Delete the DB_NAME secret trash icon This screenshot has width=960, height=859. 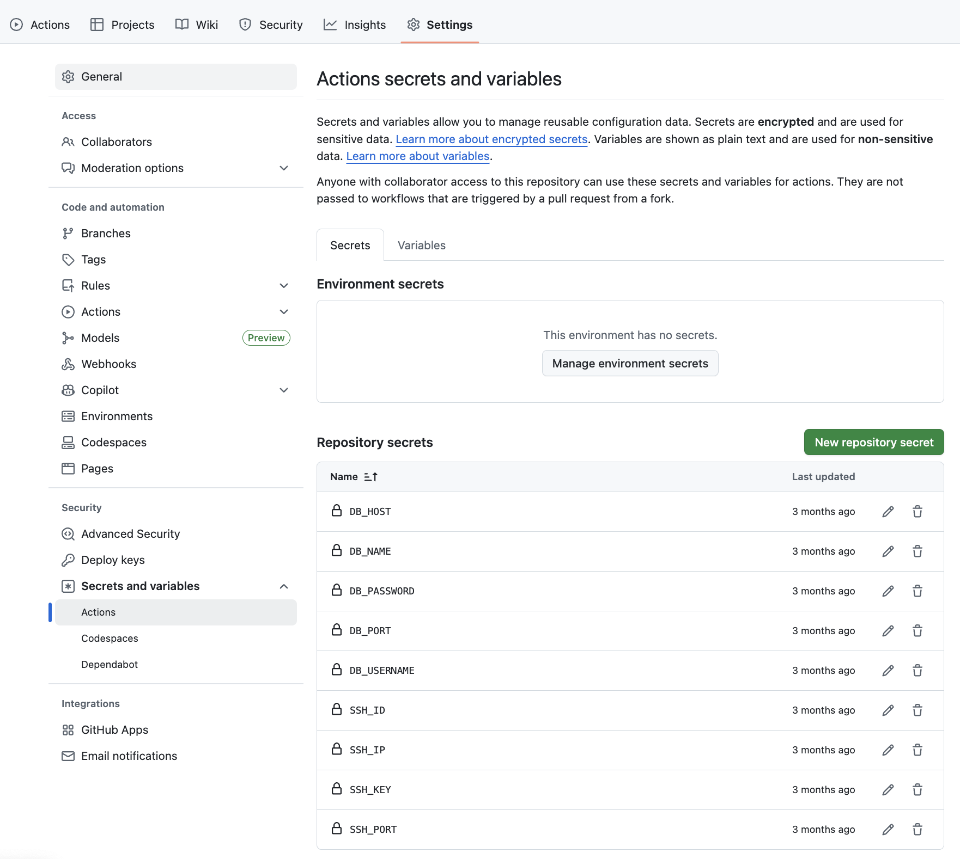[x=918, y=551]
